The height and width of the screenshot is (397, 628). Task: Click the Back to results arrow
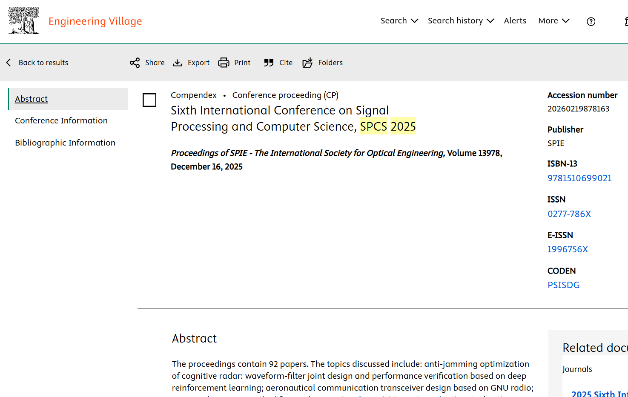(x=9, y=63)
